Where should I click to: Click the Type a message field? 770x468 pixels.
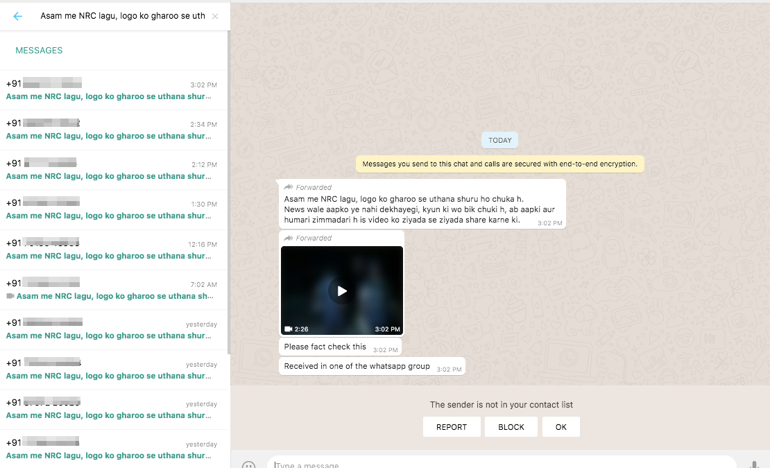[502, 463]
